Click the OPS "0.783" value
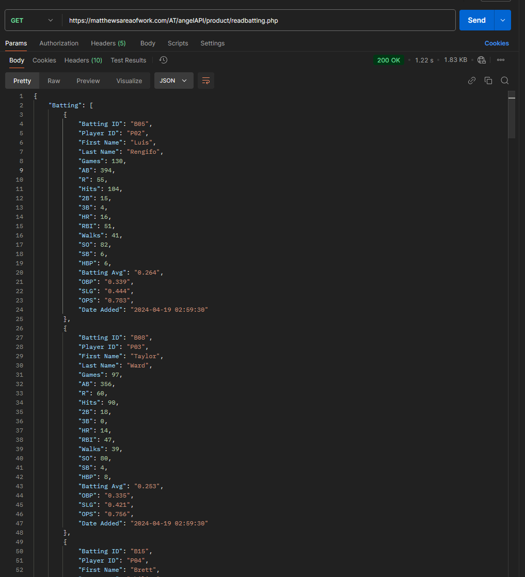Screen dimensions: 525x577 [117, 300]
